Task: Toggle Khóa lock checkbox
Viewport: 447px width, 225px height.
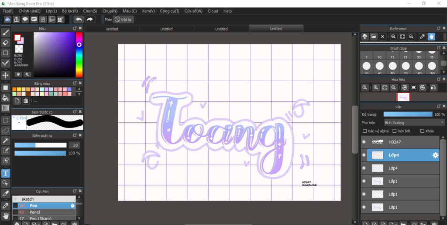Action: coord(422,131)
